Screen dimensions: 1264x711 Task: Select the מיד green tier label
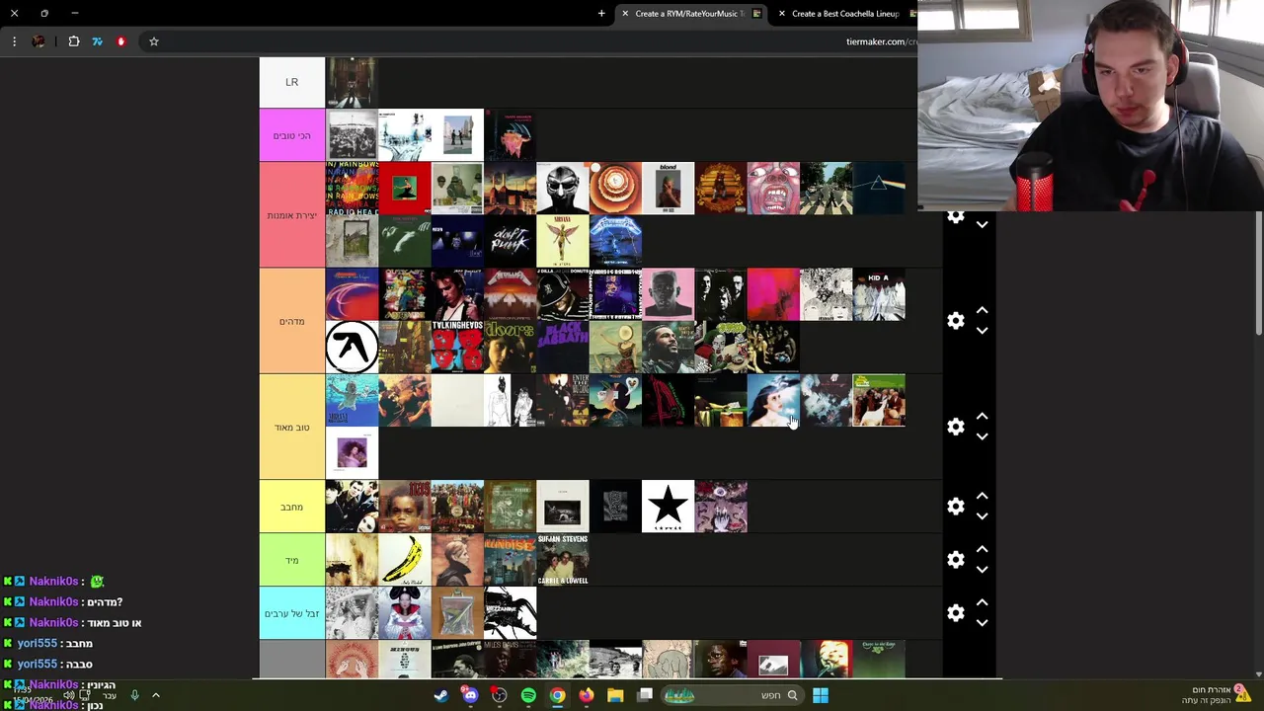(291, 560)
